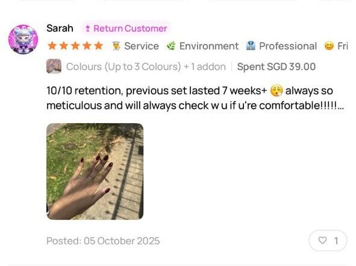Image resolution: width=356 pixels, height=266 pixels.
Task: Click the reviewer name Sarah
Action: pyautogui.click(x=60, y=29)
